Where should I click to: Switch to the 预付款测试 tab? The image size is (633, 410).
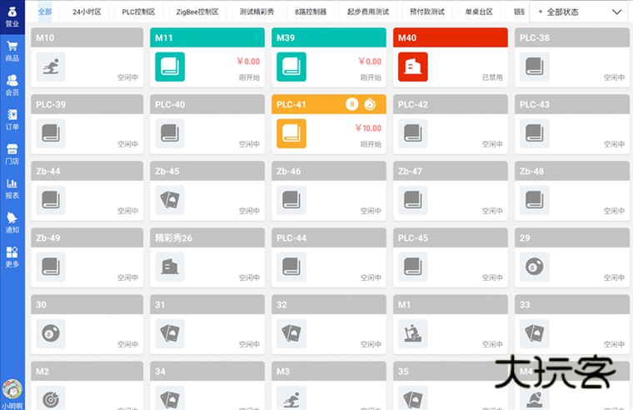(427, 12)
